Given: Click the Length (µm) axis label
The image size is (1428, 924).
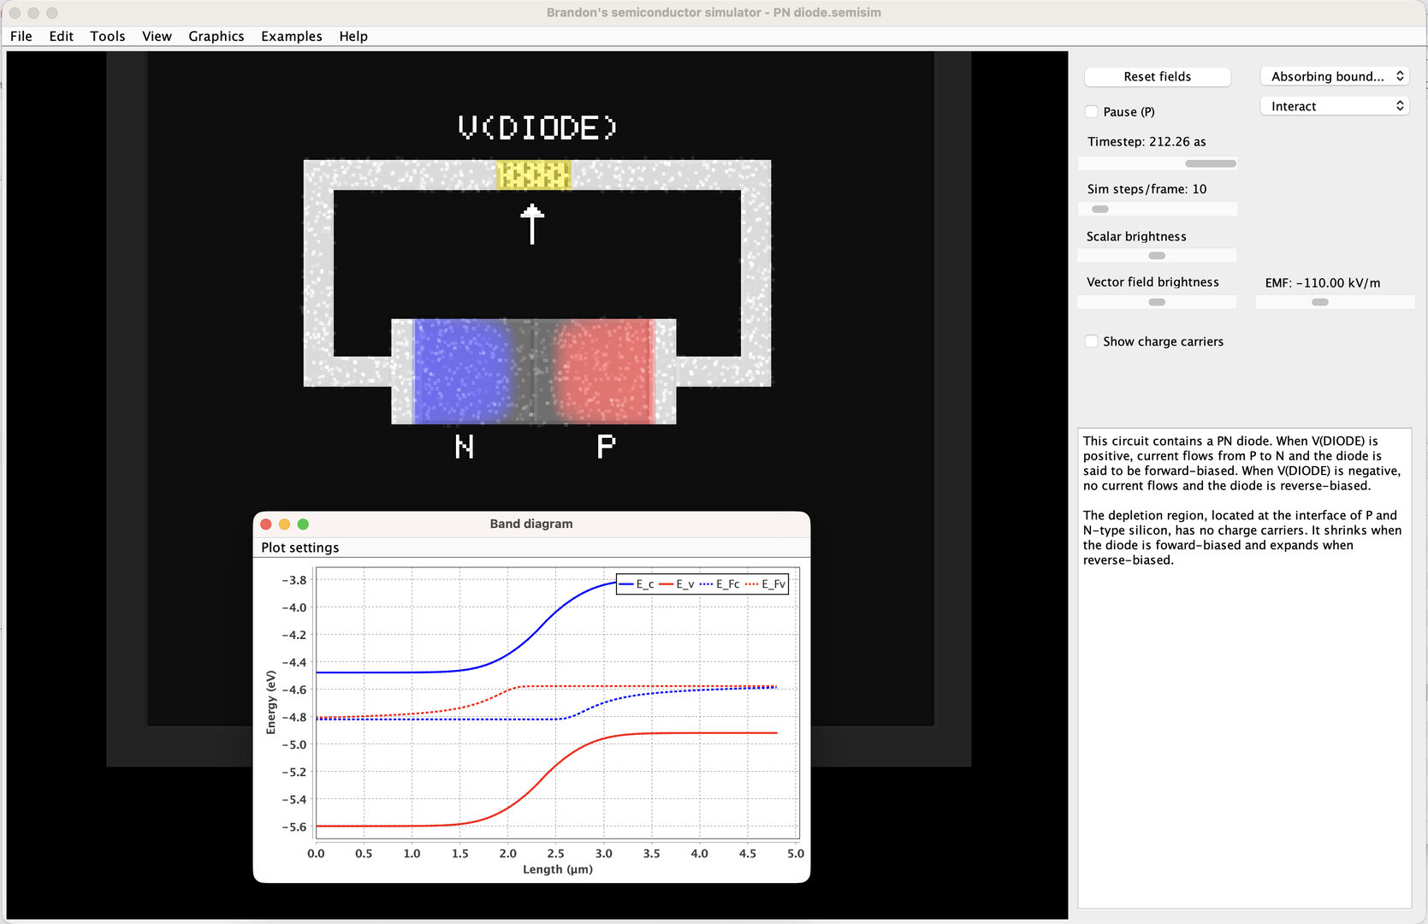Looking at the screenshot, I should tap(558, 869).
